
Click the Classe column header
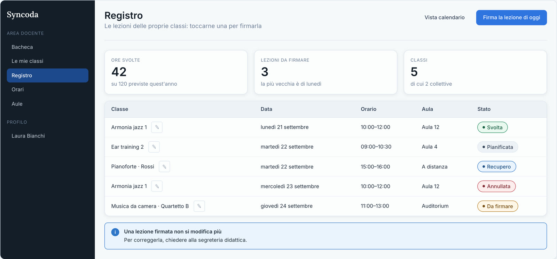click(120, 109)
